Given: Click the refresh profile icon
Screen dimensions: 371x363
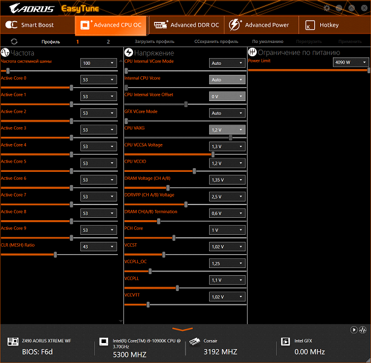Looking at the screenshot, I should click(x=14, y=42).
